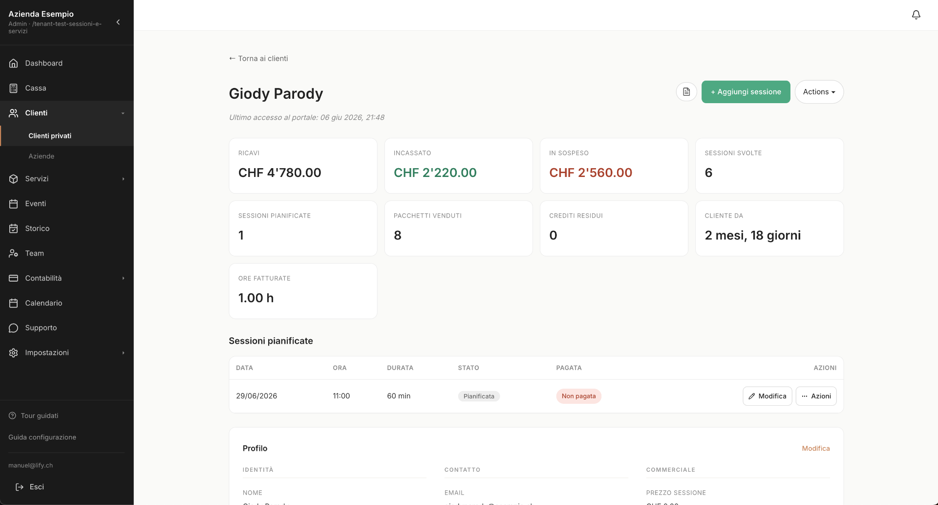The width and height of the screenshot is (938, 505).
Task: Expand the Servizi submenu arrow
Action: 123,179
